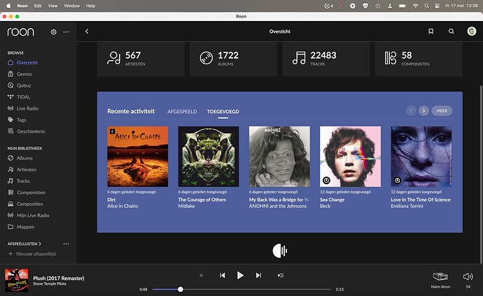Open search magnifier in Roon header

(451, 31)
